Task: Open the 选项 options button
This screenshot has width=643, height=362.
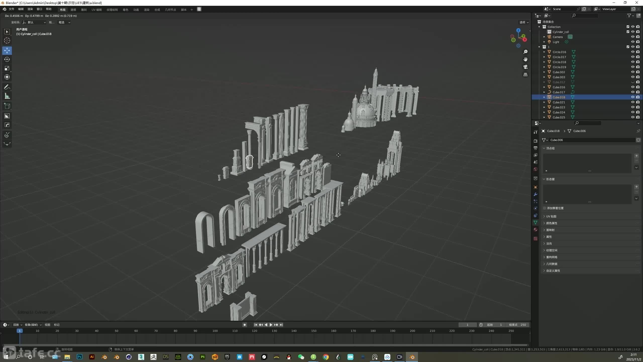Action: tap(524, 22)
